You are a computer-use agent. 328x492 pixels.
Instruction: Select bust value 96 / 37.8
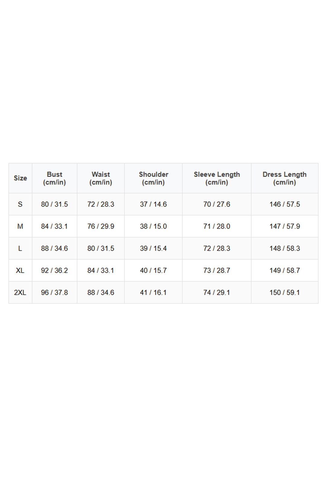55,292
